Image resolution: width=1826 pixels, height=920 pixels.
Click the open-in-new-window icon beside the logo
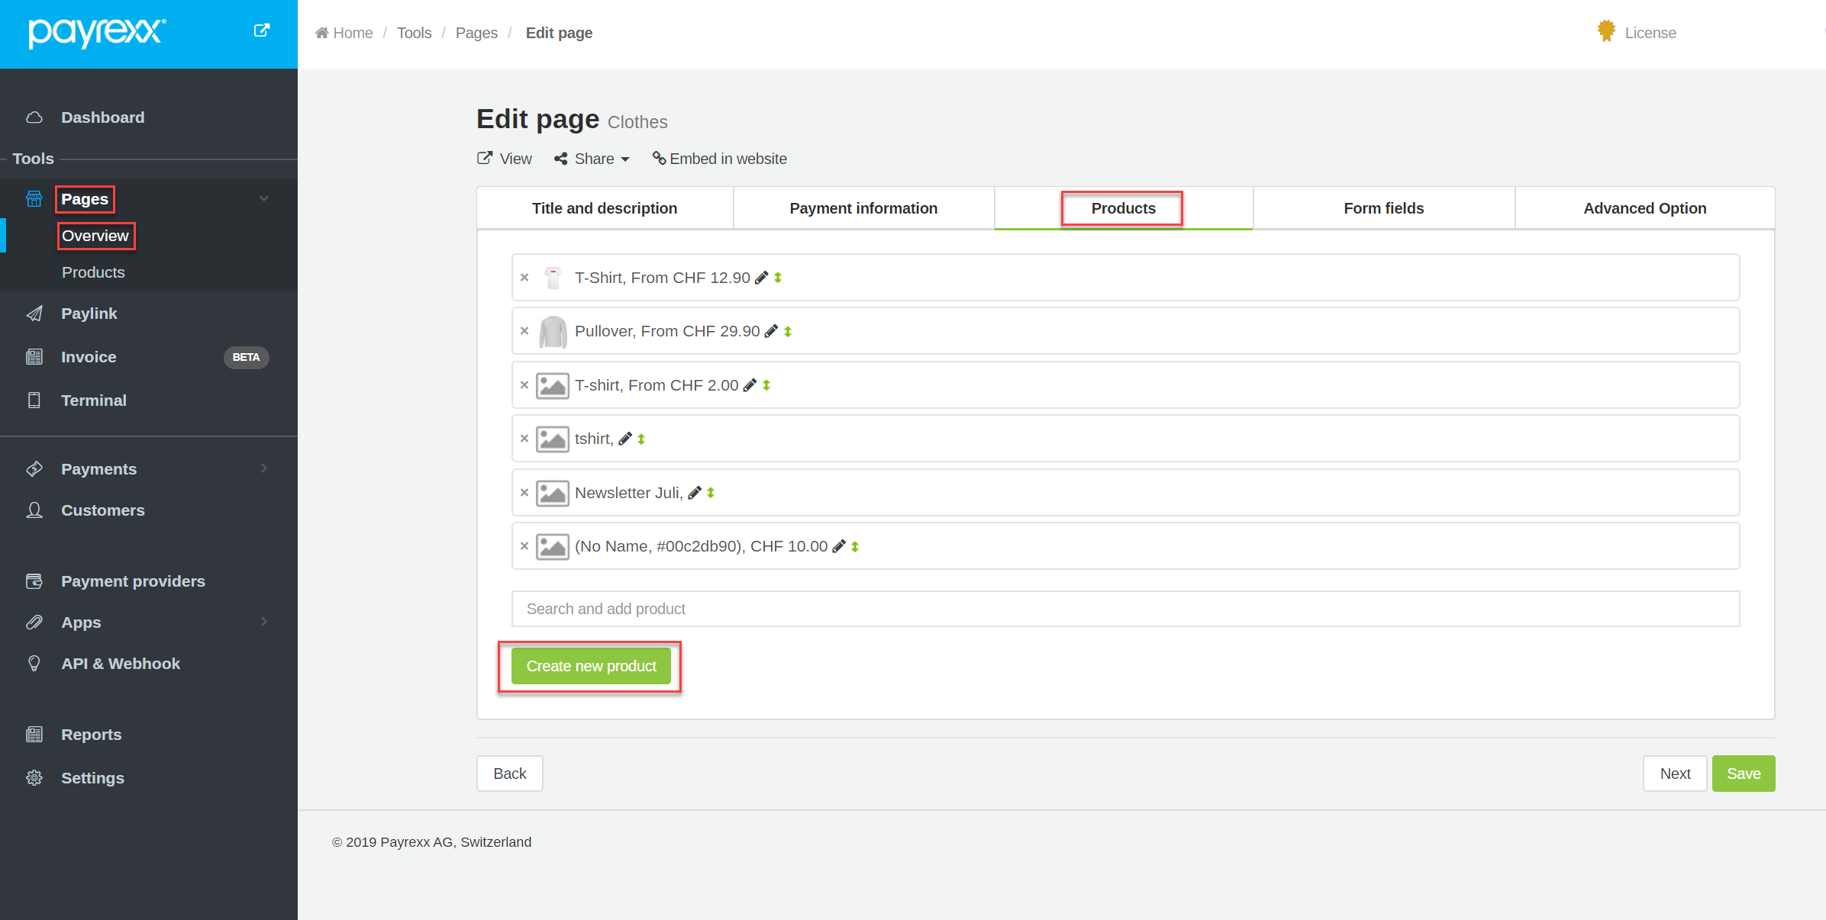262,31
